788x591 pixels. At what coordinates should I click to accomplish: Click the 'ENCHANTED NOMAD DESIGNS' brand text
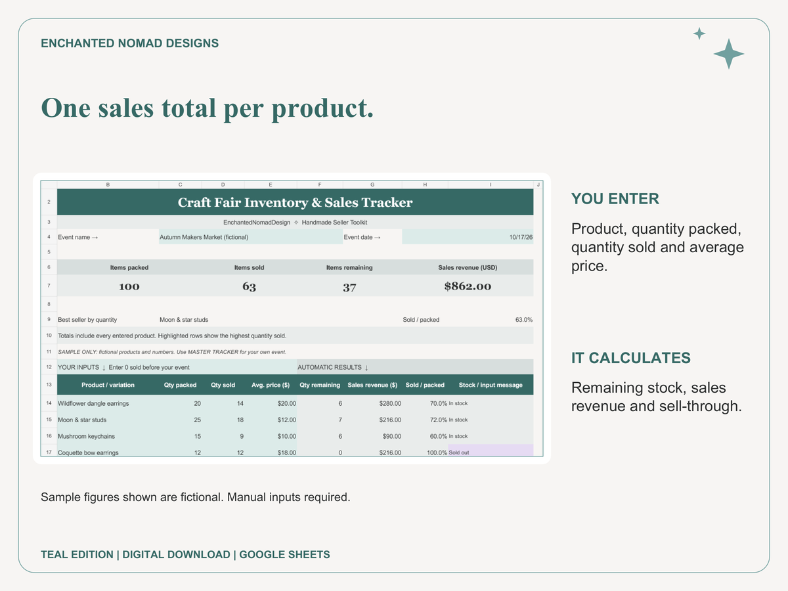tap(130, 43)
